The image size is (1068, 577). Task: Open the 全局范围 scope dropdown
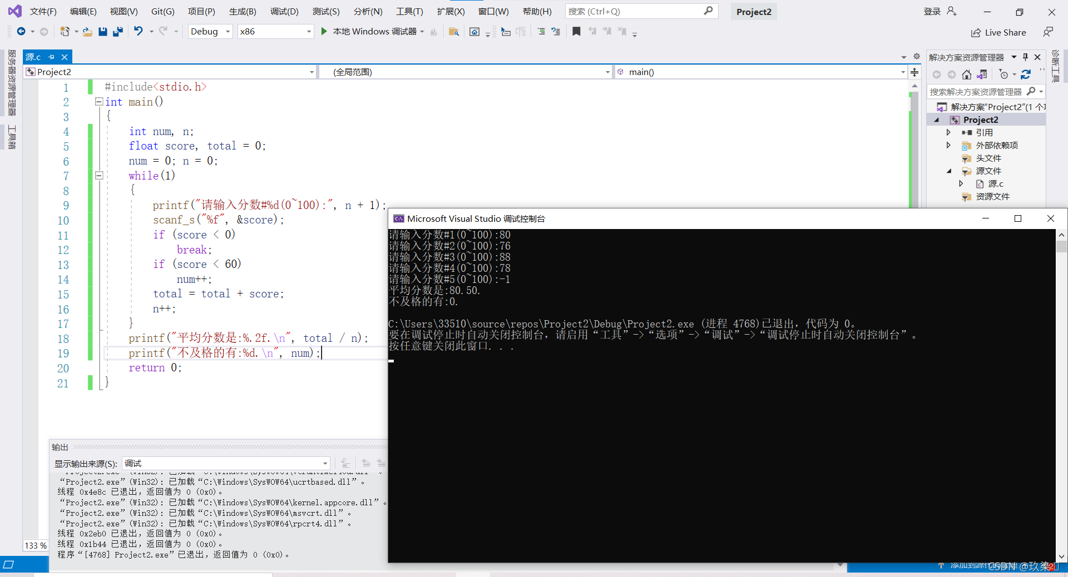[466, 72]
